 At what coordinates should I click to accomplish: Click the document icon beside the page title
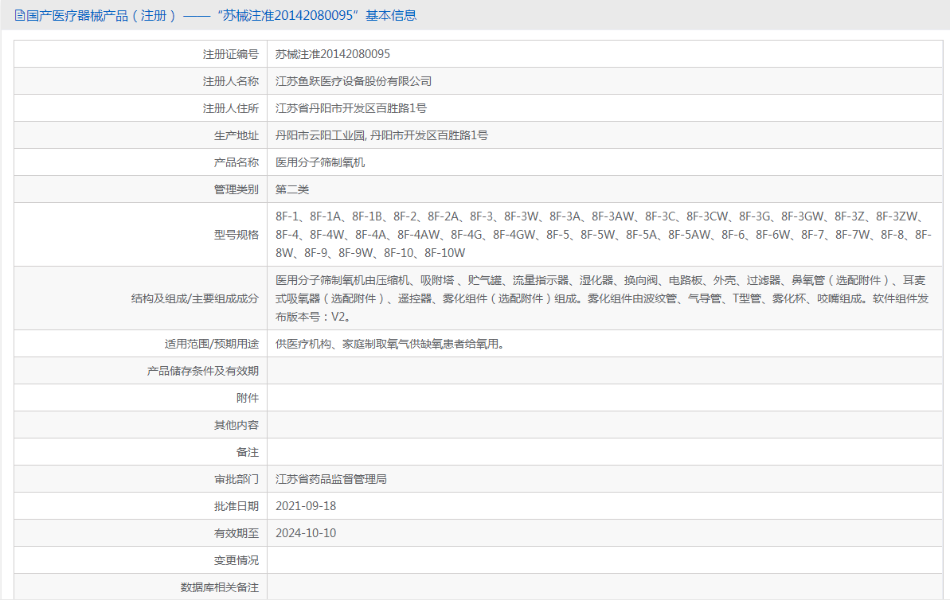(x=20, y=16)
